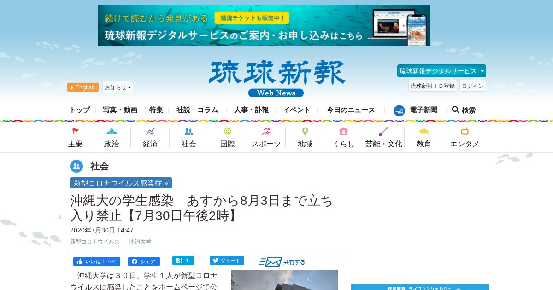Open 今日のニュース menu item
The width and height of the screenshot is (553, 290).
coord(351,110)
